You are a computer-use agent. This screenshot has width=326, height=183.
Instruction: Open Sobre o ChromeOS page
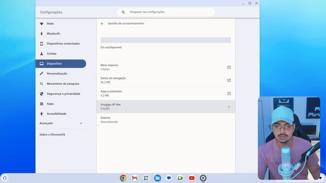[x=52, y=135]
